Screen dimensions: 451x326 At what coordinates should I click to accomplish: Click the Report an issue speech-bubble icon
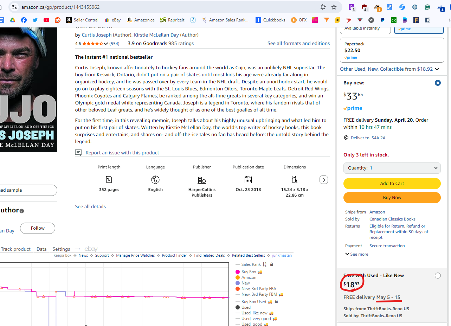tap(78, 153)
